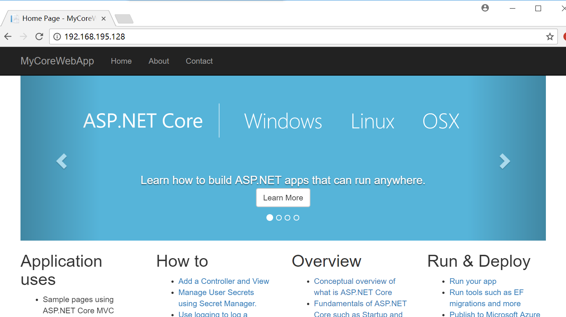The image size is (566, 317).
Task: Select the fourth carousel indicator dot
Action: click(x=296, y=218)
